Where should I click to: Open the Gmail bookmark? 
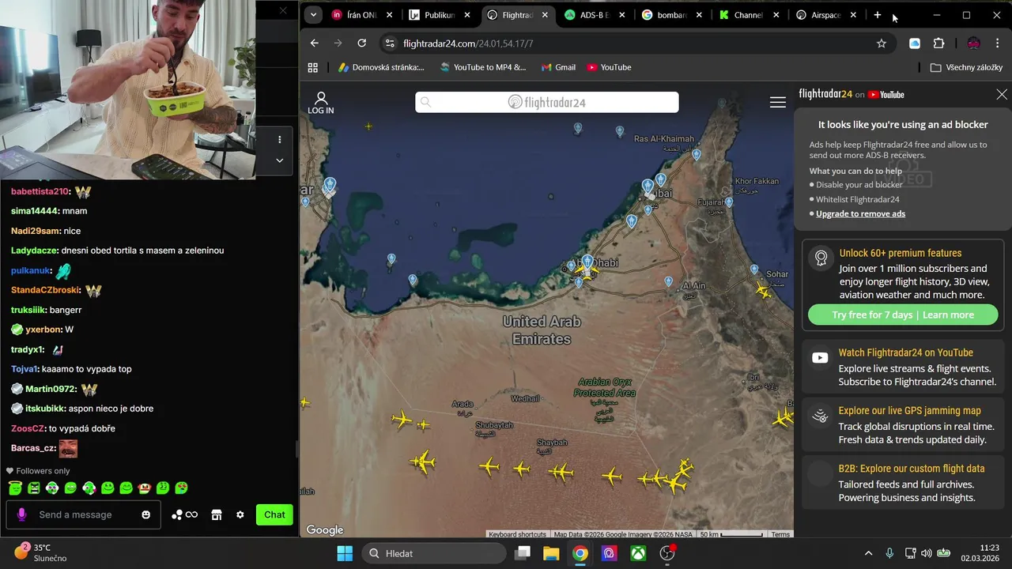[x=558, y=67]
